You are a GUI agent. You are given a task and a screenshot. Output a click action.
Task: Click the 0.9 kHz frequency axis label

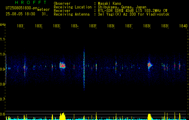click(3, 69)
